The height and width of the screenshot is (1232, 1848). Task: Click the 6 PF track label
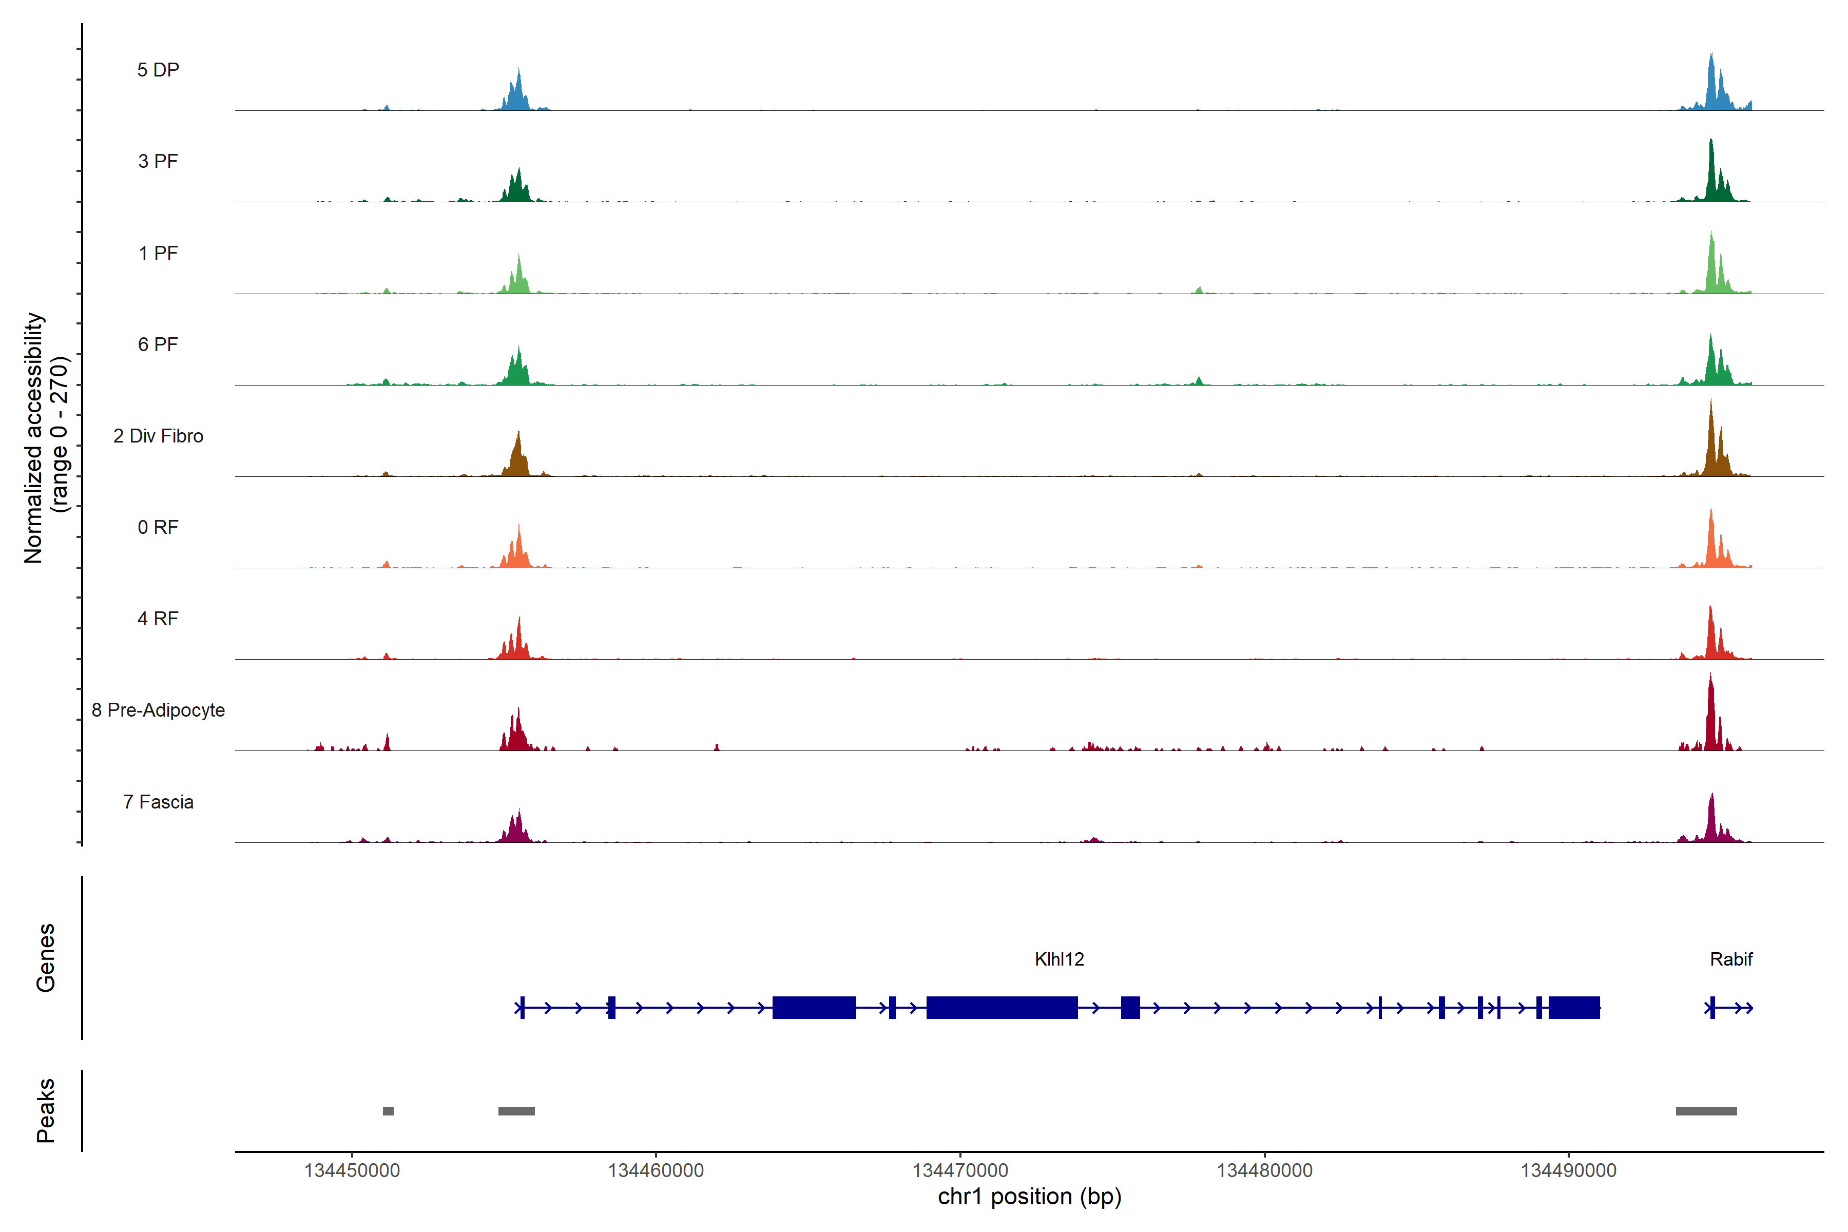tap(158, 344)
